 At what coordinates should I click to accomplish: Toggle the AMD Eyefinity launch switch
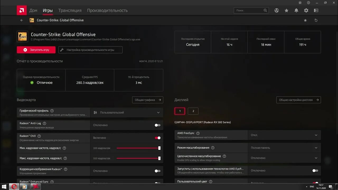(x=315, y=170)
